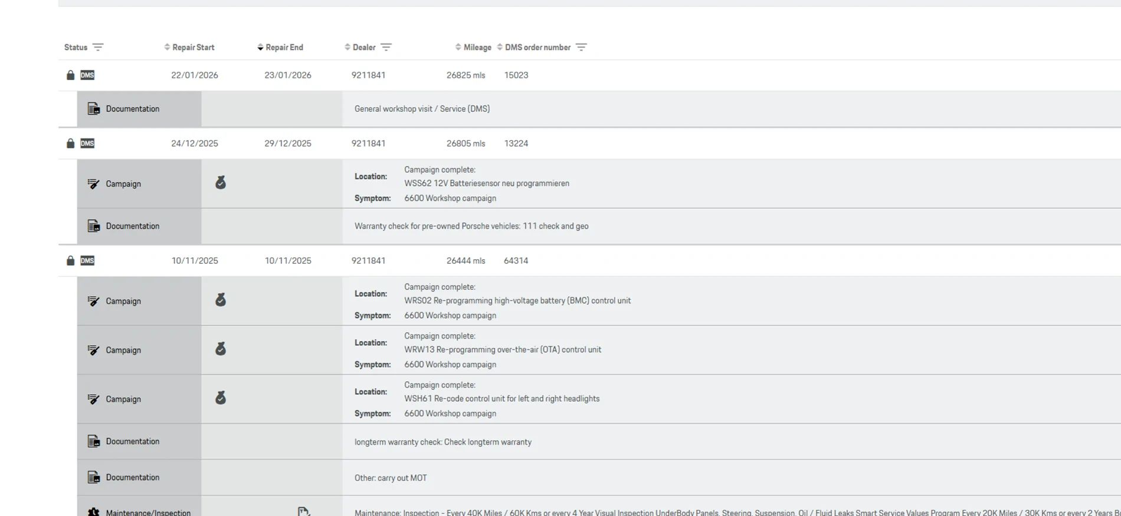
Task: Click Other: carry out MOT text
Action: [391, 478]
